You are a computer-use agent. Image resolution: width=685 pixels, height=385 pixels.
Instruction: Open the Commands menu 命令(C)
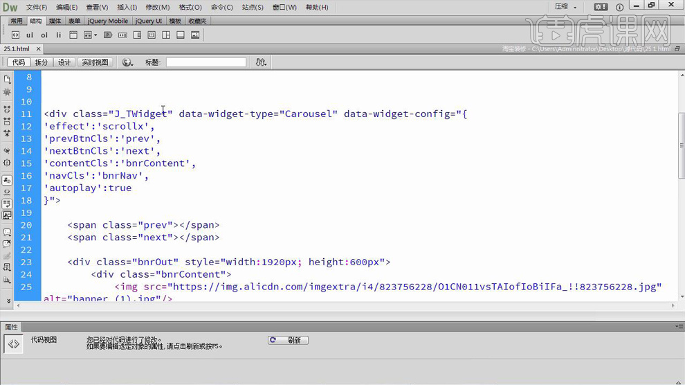[x=222, y=8]
